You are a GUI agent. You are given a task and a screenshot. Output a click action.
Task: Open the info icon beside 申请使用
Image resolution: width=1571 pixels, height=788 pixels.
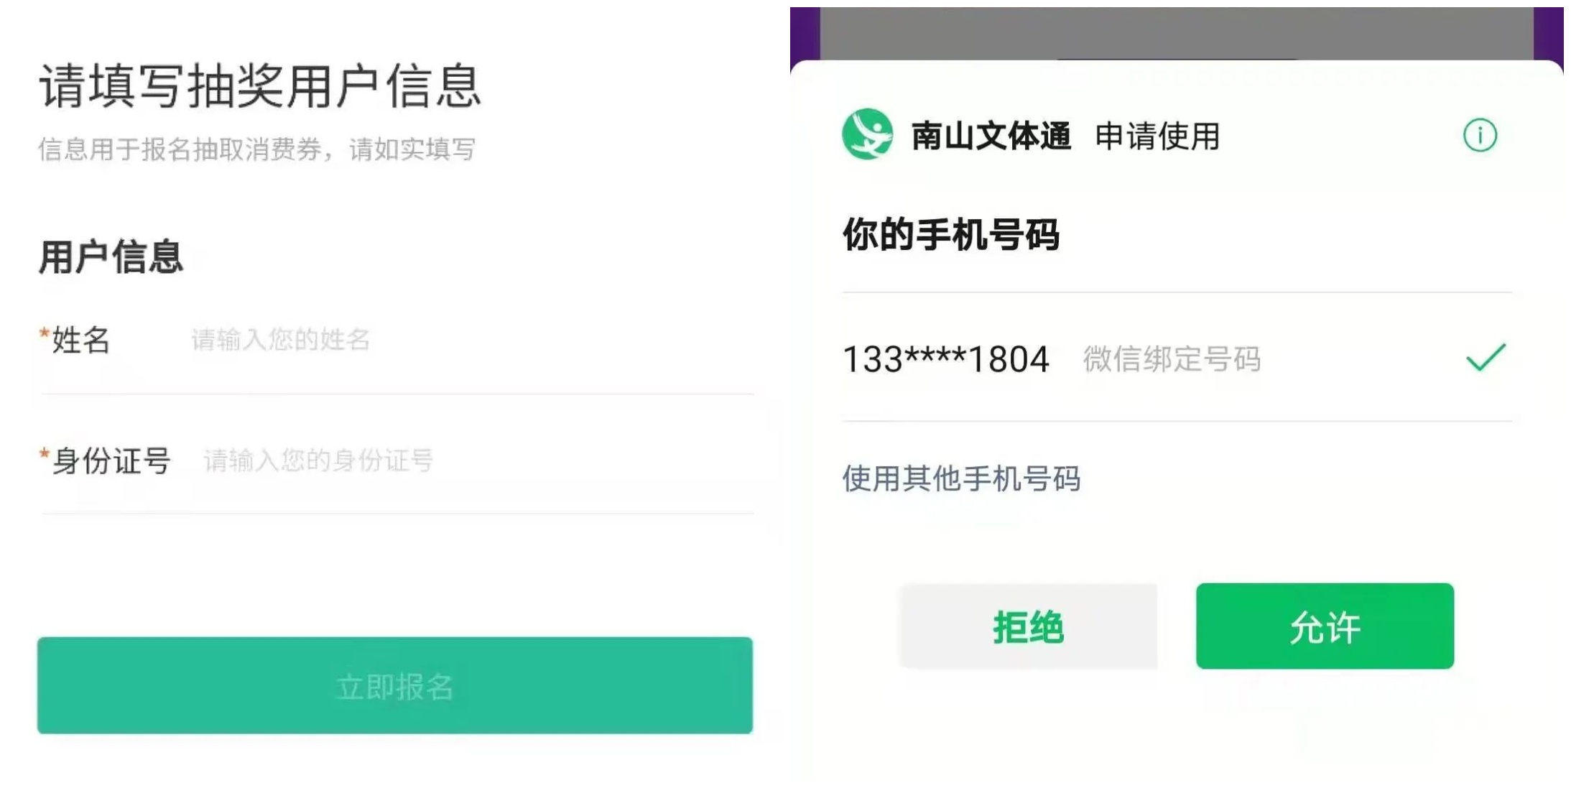tap(1480, 135)
